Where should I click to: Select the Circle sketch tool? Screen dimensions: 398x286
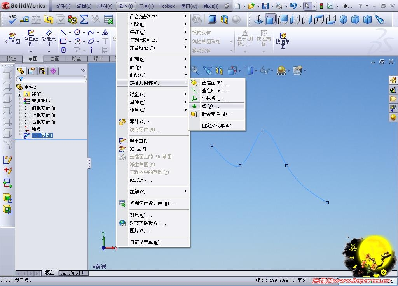[77, 32]
